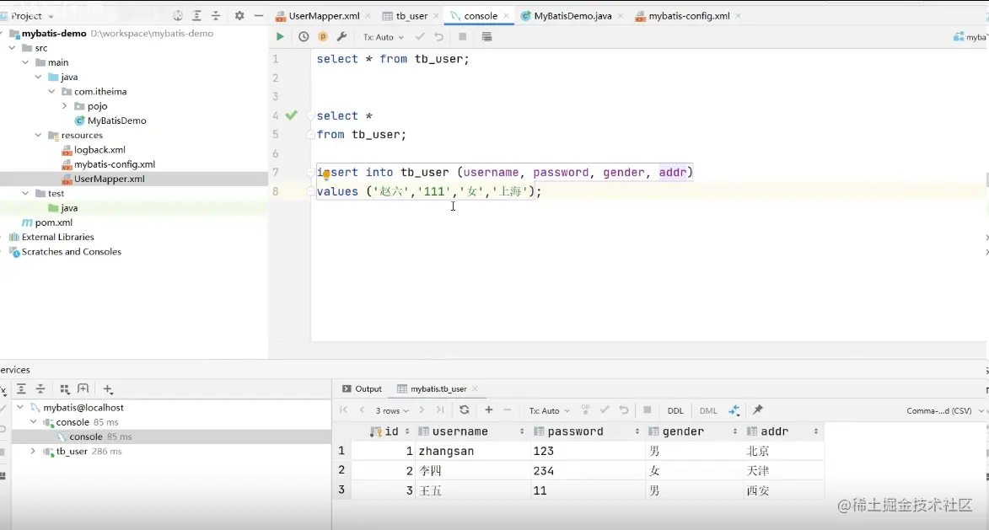Collapse the test folder
This screenshot has height=530, width=989.
[x=25, y=194]
